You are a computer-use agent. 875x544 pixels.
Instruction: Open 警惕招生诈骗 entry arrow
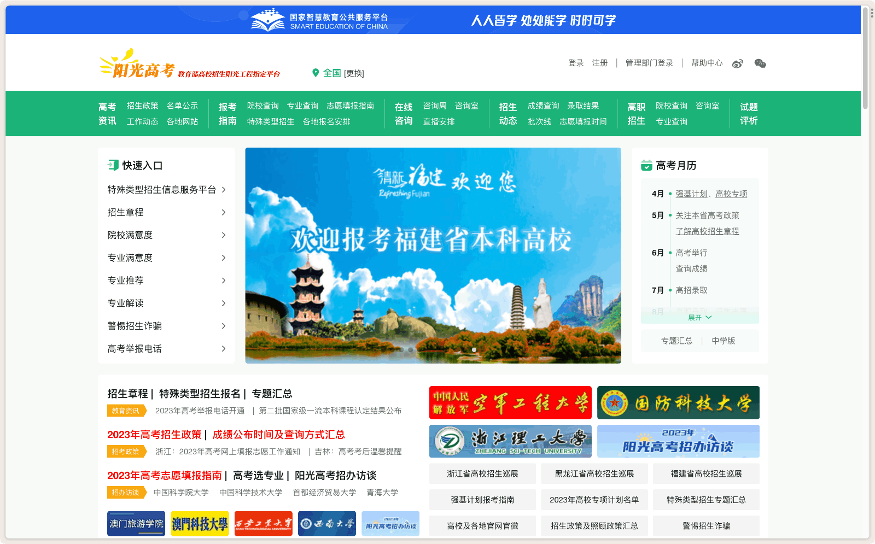coord(224,326)
